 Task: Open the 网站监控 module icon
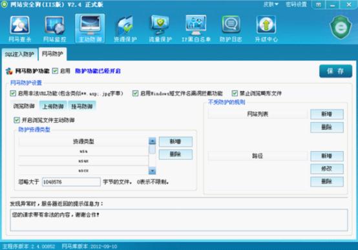click(x=55, y=28)
